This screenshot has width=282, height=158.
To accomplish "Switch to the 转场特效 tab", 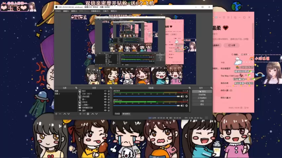I will coord(126,114).
